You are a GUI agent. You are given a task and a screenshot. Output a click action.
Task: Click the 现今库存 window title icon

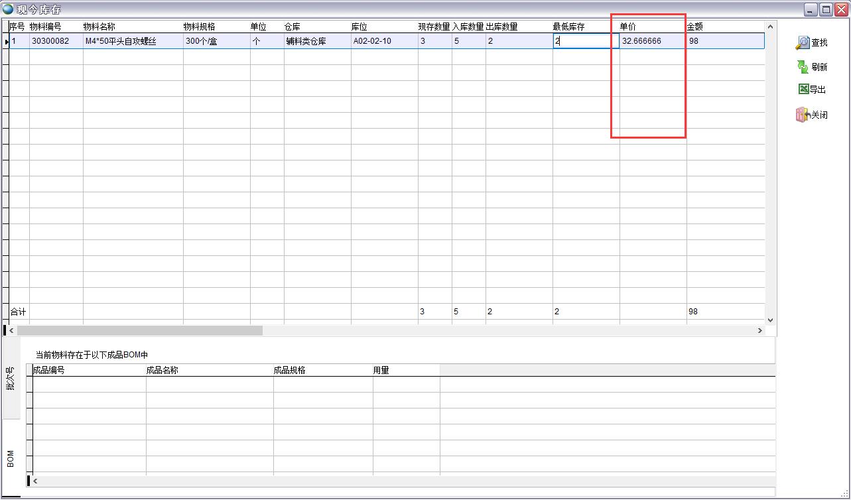[9, 9]
